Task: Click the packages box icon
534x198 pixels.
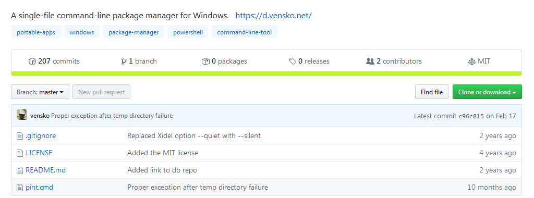Action: click(x=205, y=61)
